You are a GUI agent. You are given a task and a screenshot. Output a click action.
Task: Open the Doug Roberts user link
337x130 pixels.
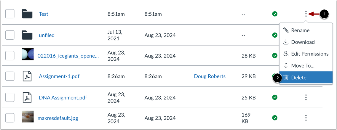point(210,76)
